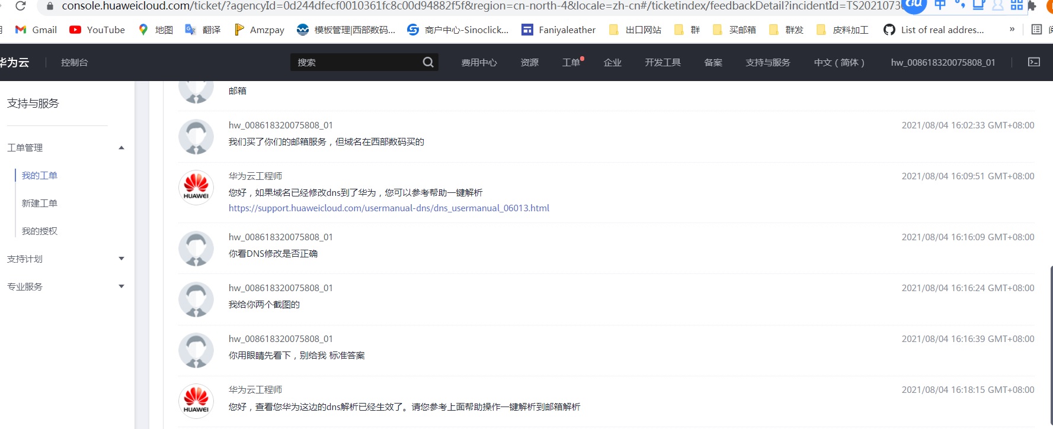Click the 16:02:33 message timestamp

pos(968,125)
